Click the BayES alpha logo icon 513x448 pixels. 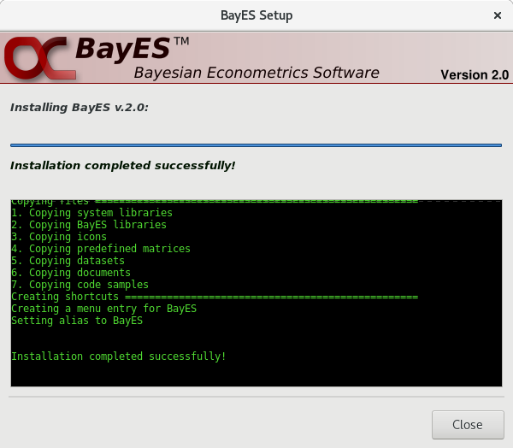pyautogui.click(x=40, y=58)
